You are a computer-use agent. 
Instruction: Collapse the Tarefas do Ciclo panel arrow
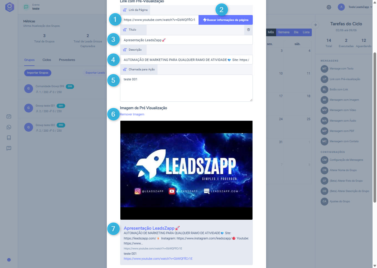pos(315,25)
